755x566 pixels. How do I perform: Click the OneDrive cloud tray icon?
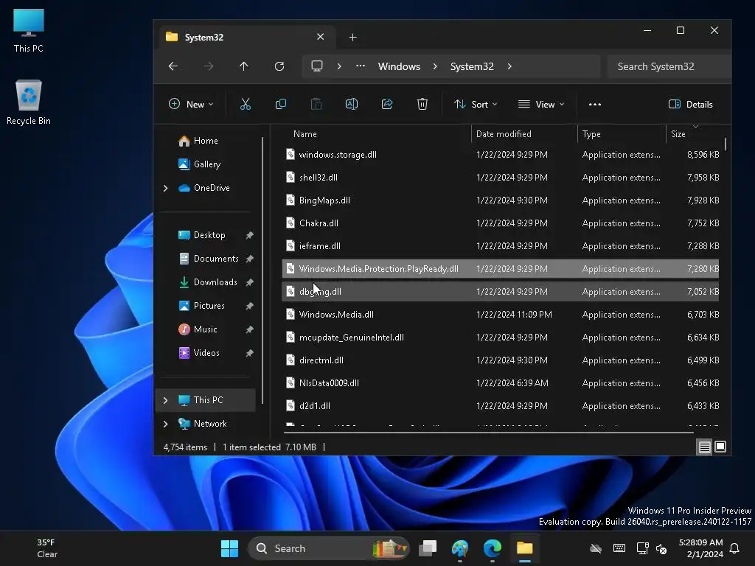point(596,548)
